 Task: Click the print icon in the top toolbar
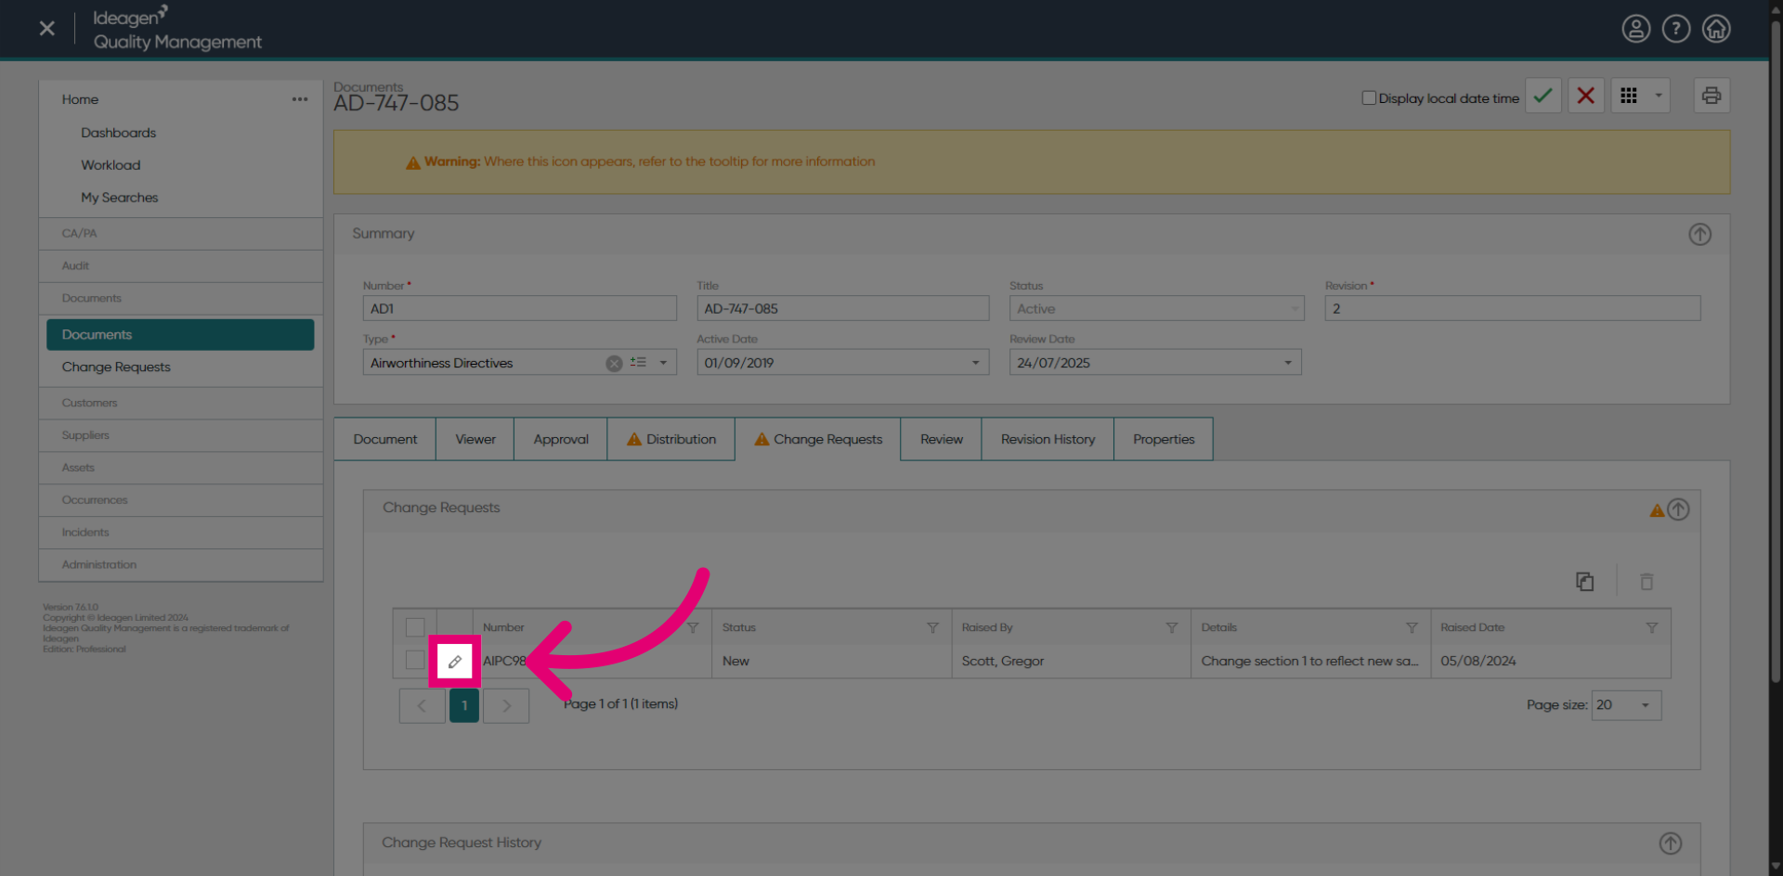1711,95
